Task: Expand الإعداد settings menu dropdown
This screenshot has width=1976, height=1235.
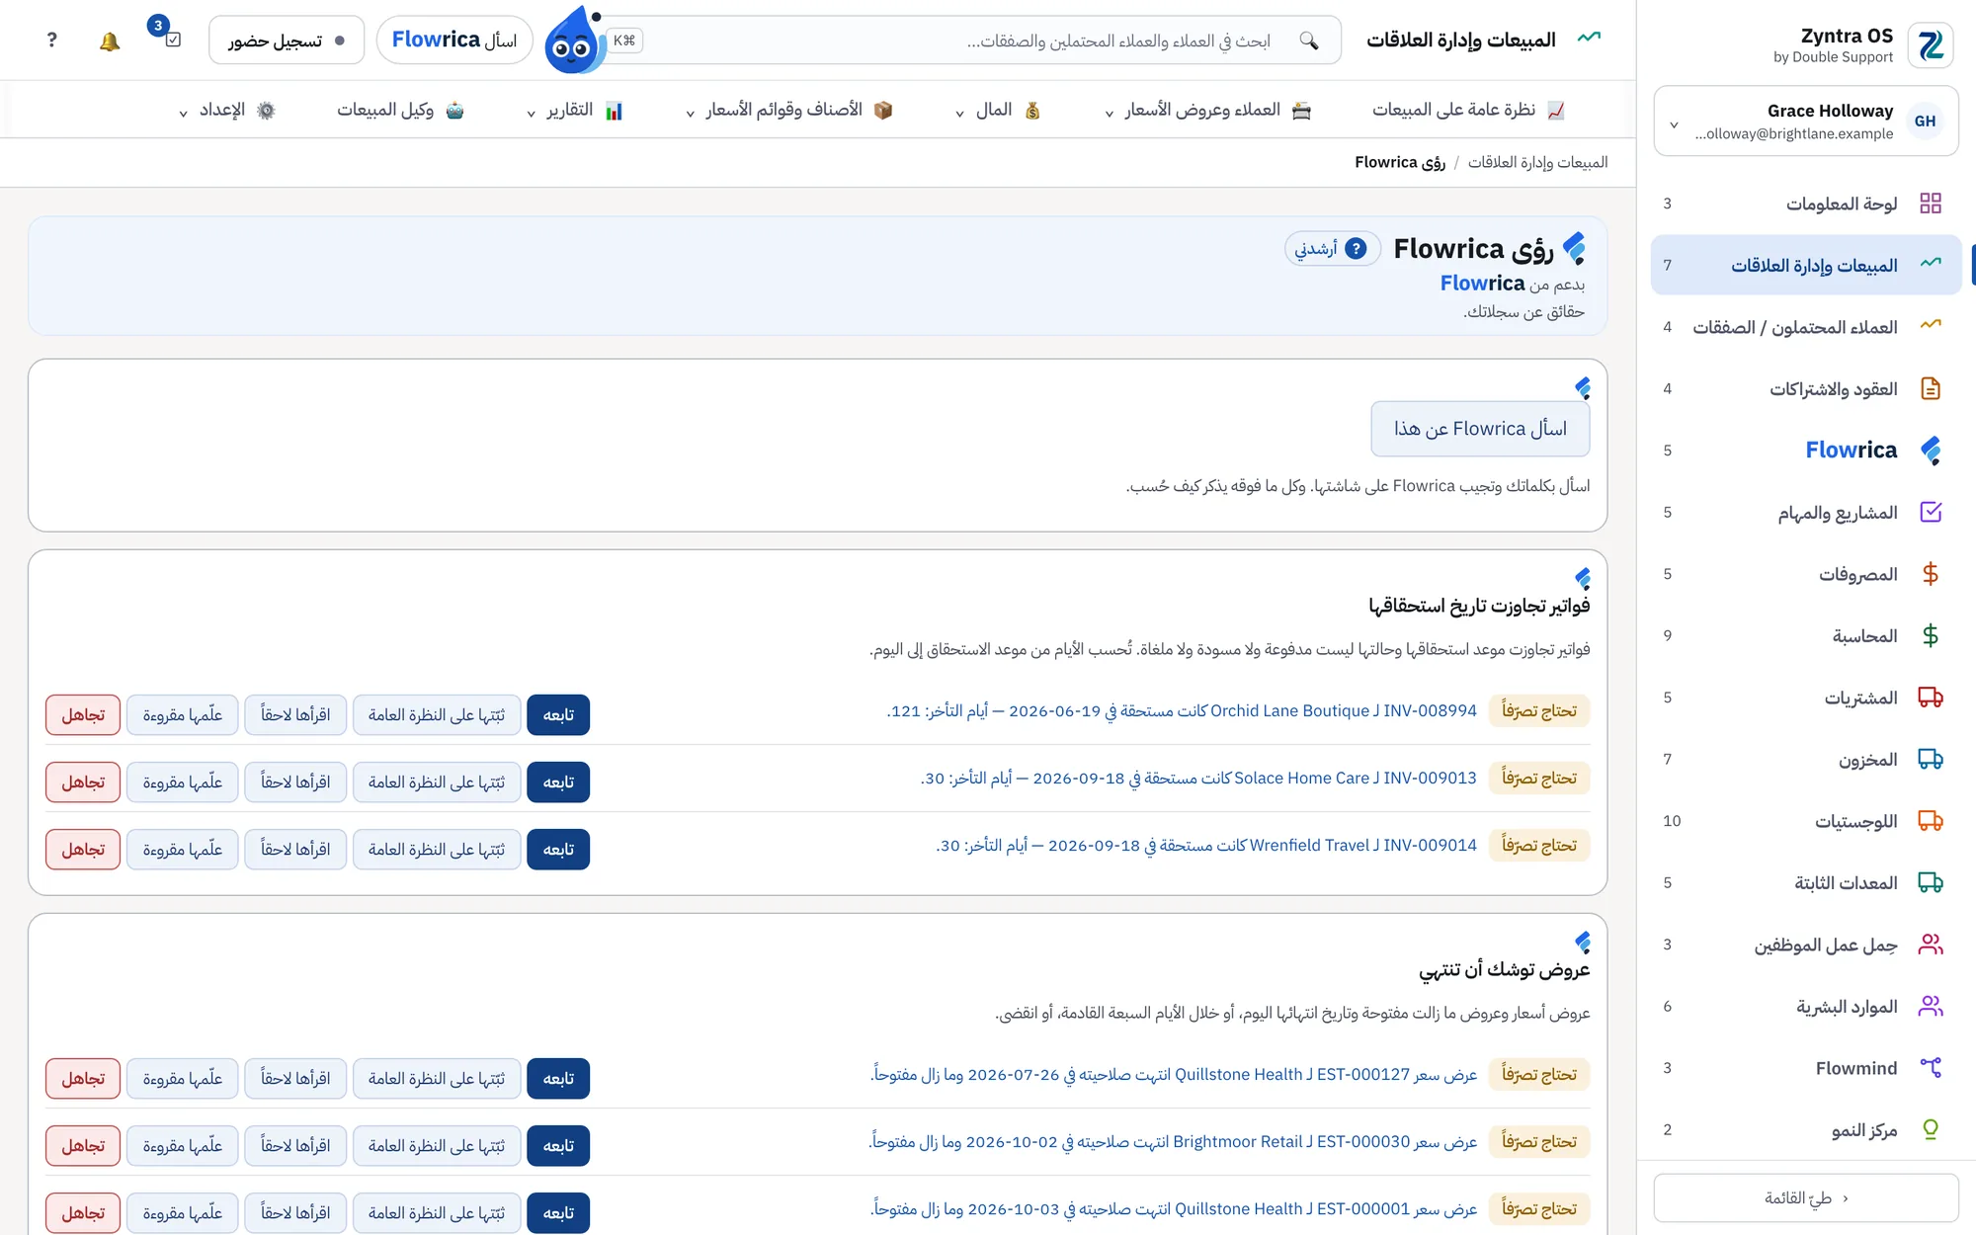Action: [x=227, y=110]
